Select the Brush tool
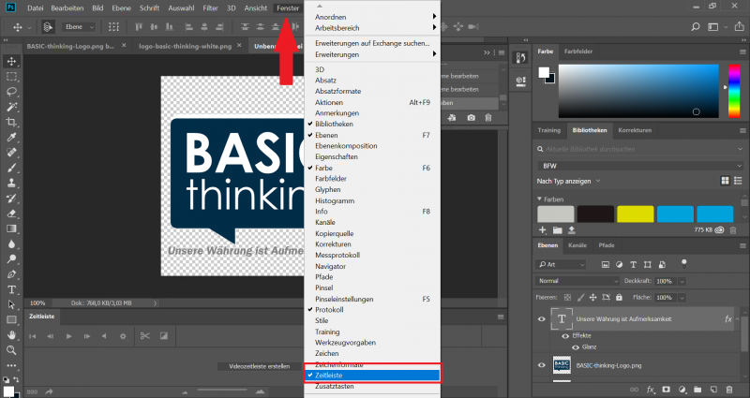The width and height of the screenshot is (750, 398). [x=11, y=168]
